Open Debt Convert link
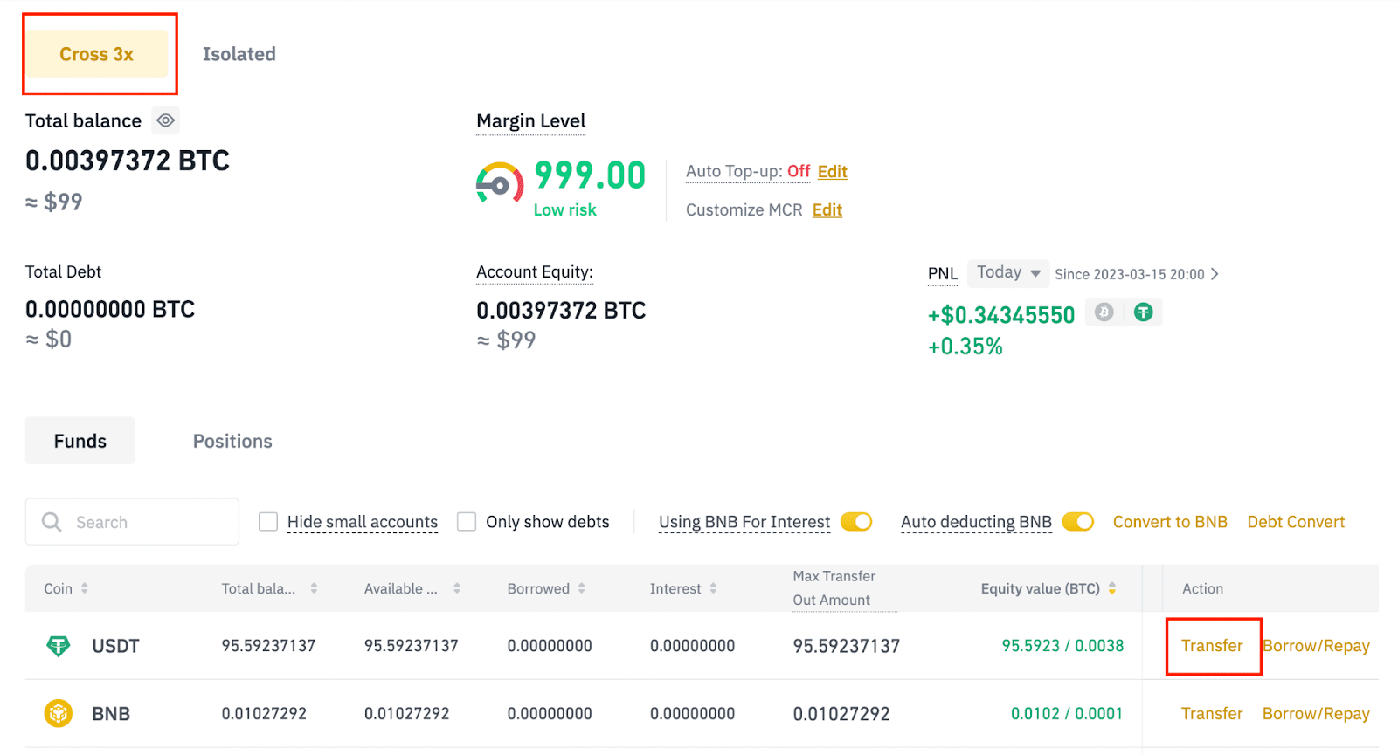The image size is (1398, 755). pos(1296,522)
